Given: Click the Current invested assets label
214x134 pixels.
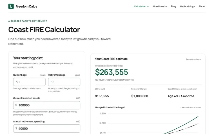Looking at the screenshot, I should tap(27, 98).
